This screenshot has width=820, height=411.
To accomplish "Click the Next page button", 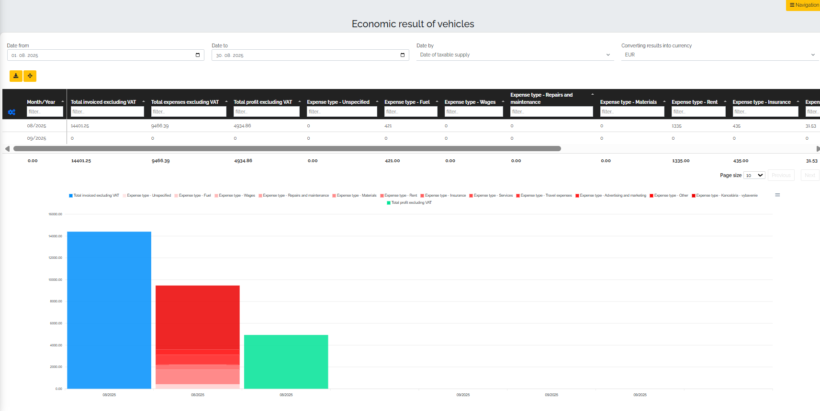I will click(x=809, y=175).
